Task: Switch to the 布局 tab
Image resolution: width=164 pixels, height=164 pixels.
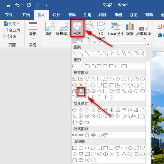Action: 72,15
